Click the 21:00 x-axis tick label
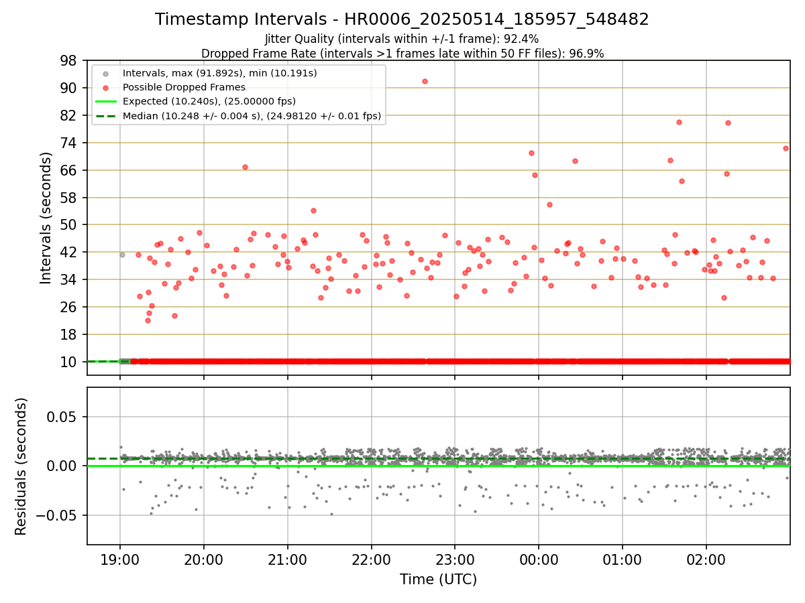Image resolution: width=805 pixels, height=603 pixels. pyautogui.click(x=287, y=559)
